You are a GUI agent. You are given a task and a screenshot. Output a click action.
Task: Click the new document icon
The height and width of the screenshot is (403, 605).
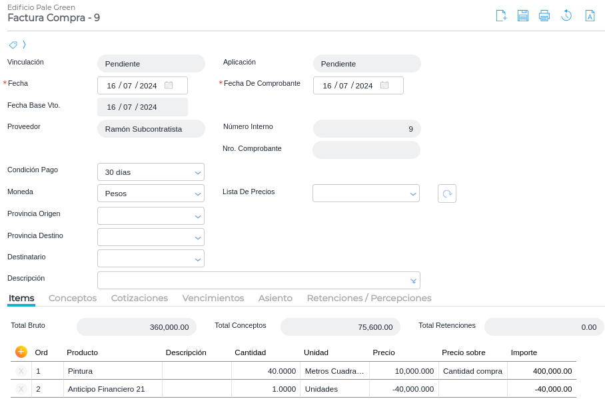(501, 16)
